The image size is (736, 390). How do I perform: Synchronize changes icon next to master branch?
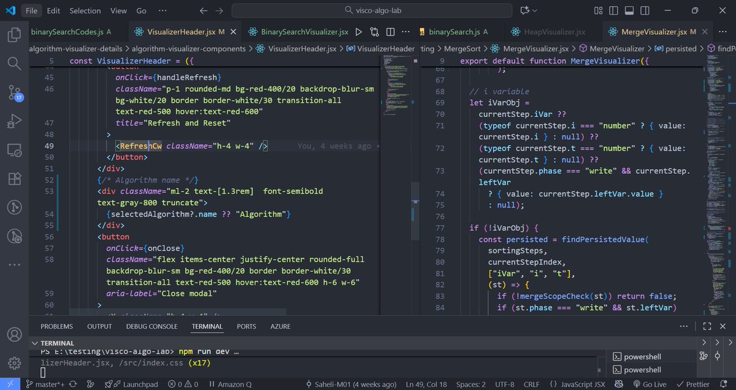[73, 384]
